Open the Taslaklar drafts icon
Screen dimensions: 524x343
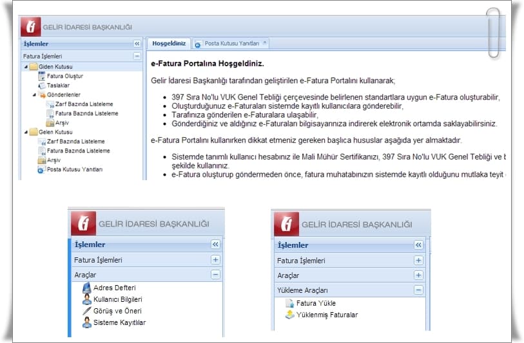tap(41, 86)
